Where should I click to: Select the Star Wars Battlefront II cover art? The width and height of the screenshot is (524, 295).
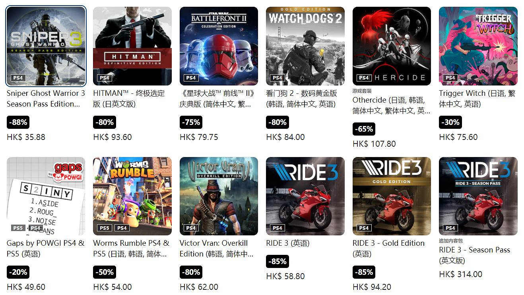pos(219,46)
